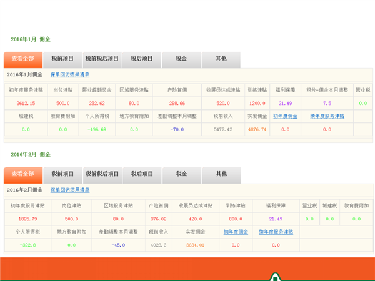The image size is (375, 281).
Task: Click 初年度佣金 link in January table
Action: [286, 116]
